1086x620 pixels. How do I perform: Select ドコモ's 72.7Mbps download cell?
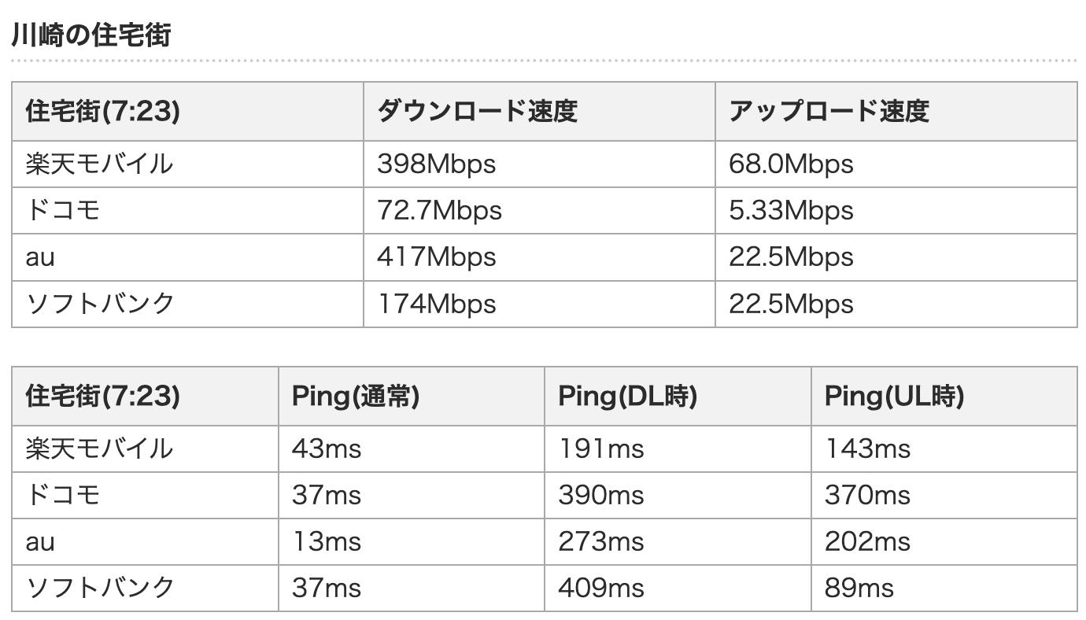(439, 210)
